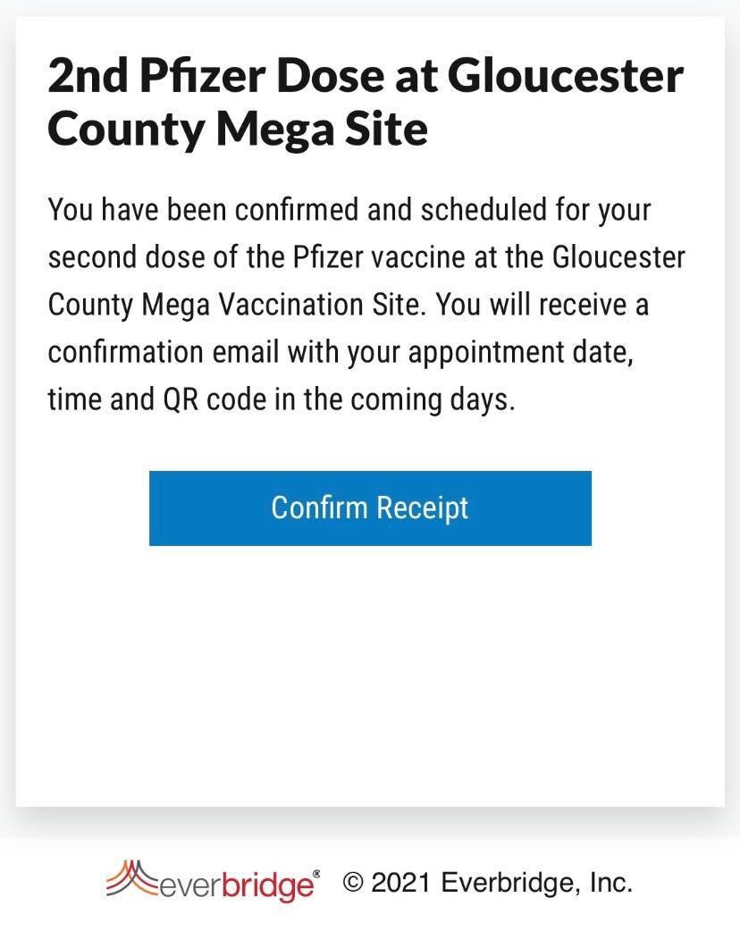Click the registered trademark symbol by logo
This screenshot has width=740, height=940.
(316, 873)
